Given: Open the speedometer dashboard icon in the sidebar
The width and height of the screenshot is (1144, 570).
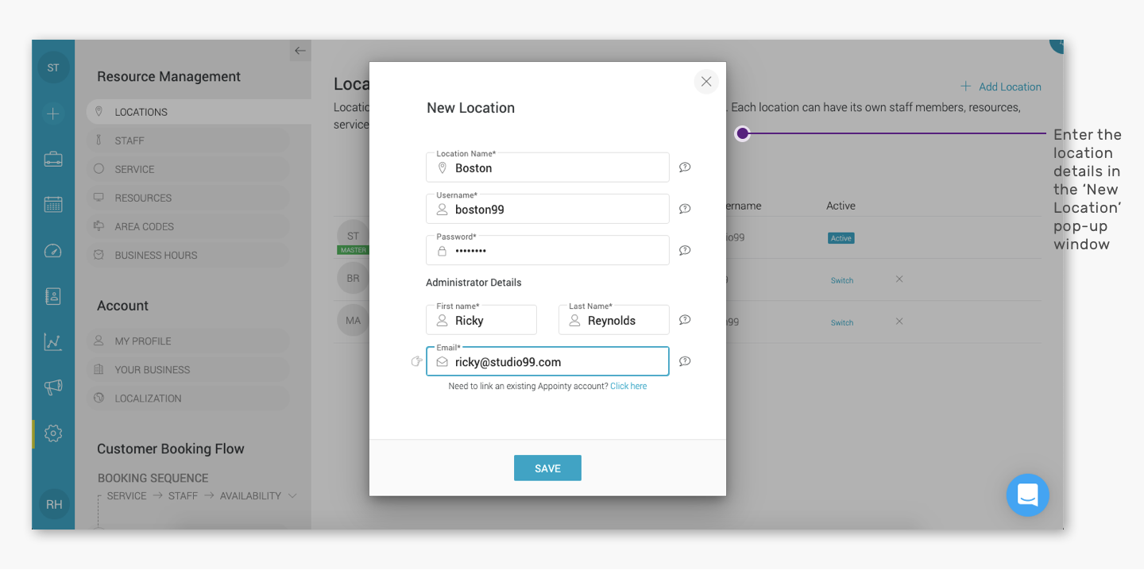Looking at the screenshot, I should tap(53, 251).
